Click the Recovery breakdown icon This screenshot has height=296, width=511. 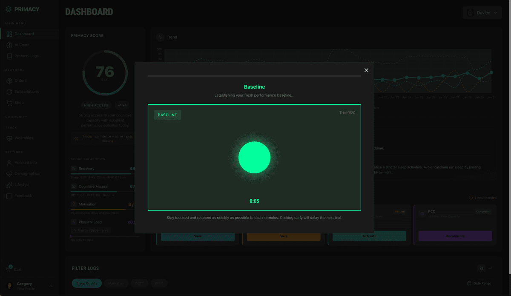pos(74,169)
